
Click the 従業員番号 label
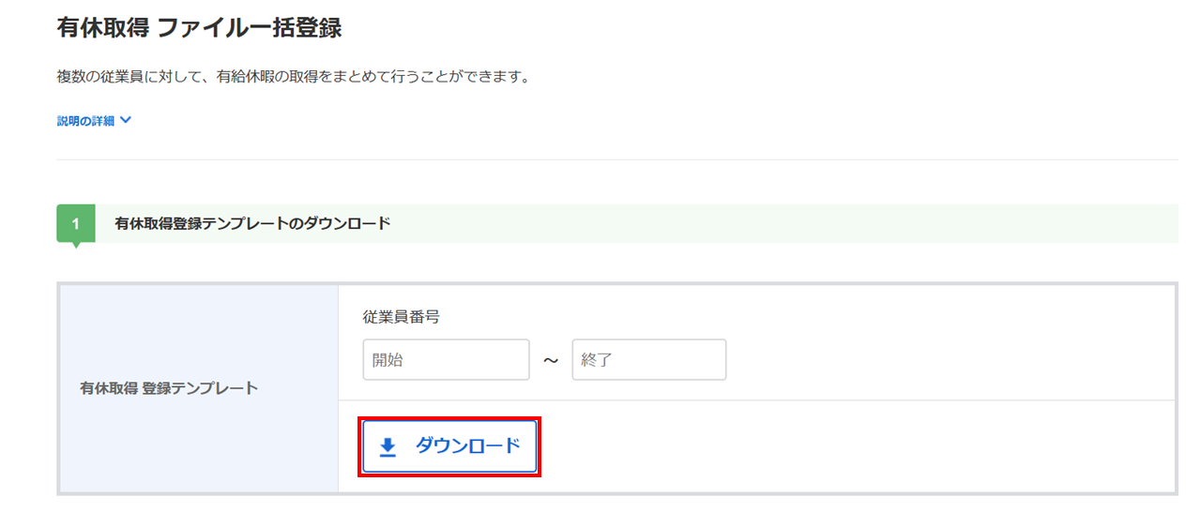click(x=401, y=317)
